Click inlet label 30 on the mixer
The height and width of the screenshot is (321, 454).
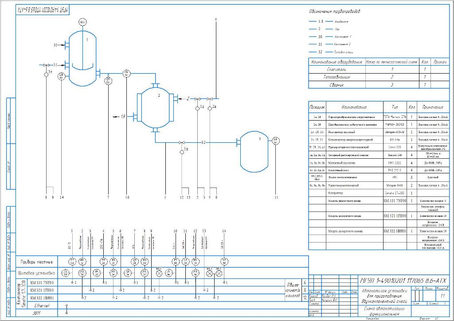pos(55,45)
